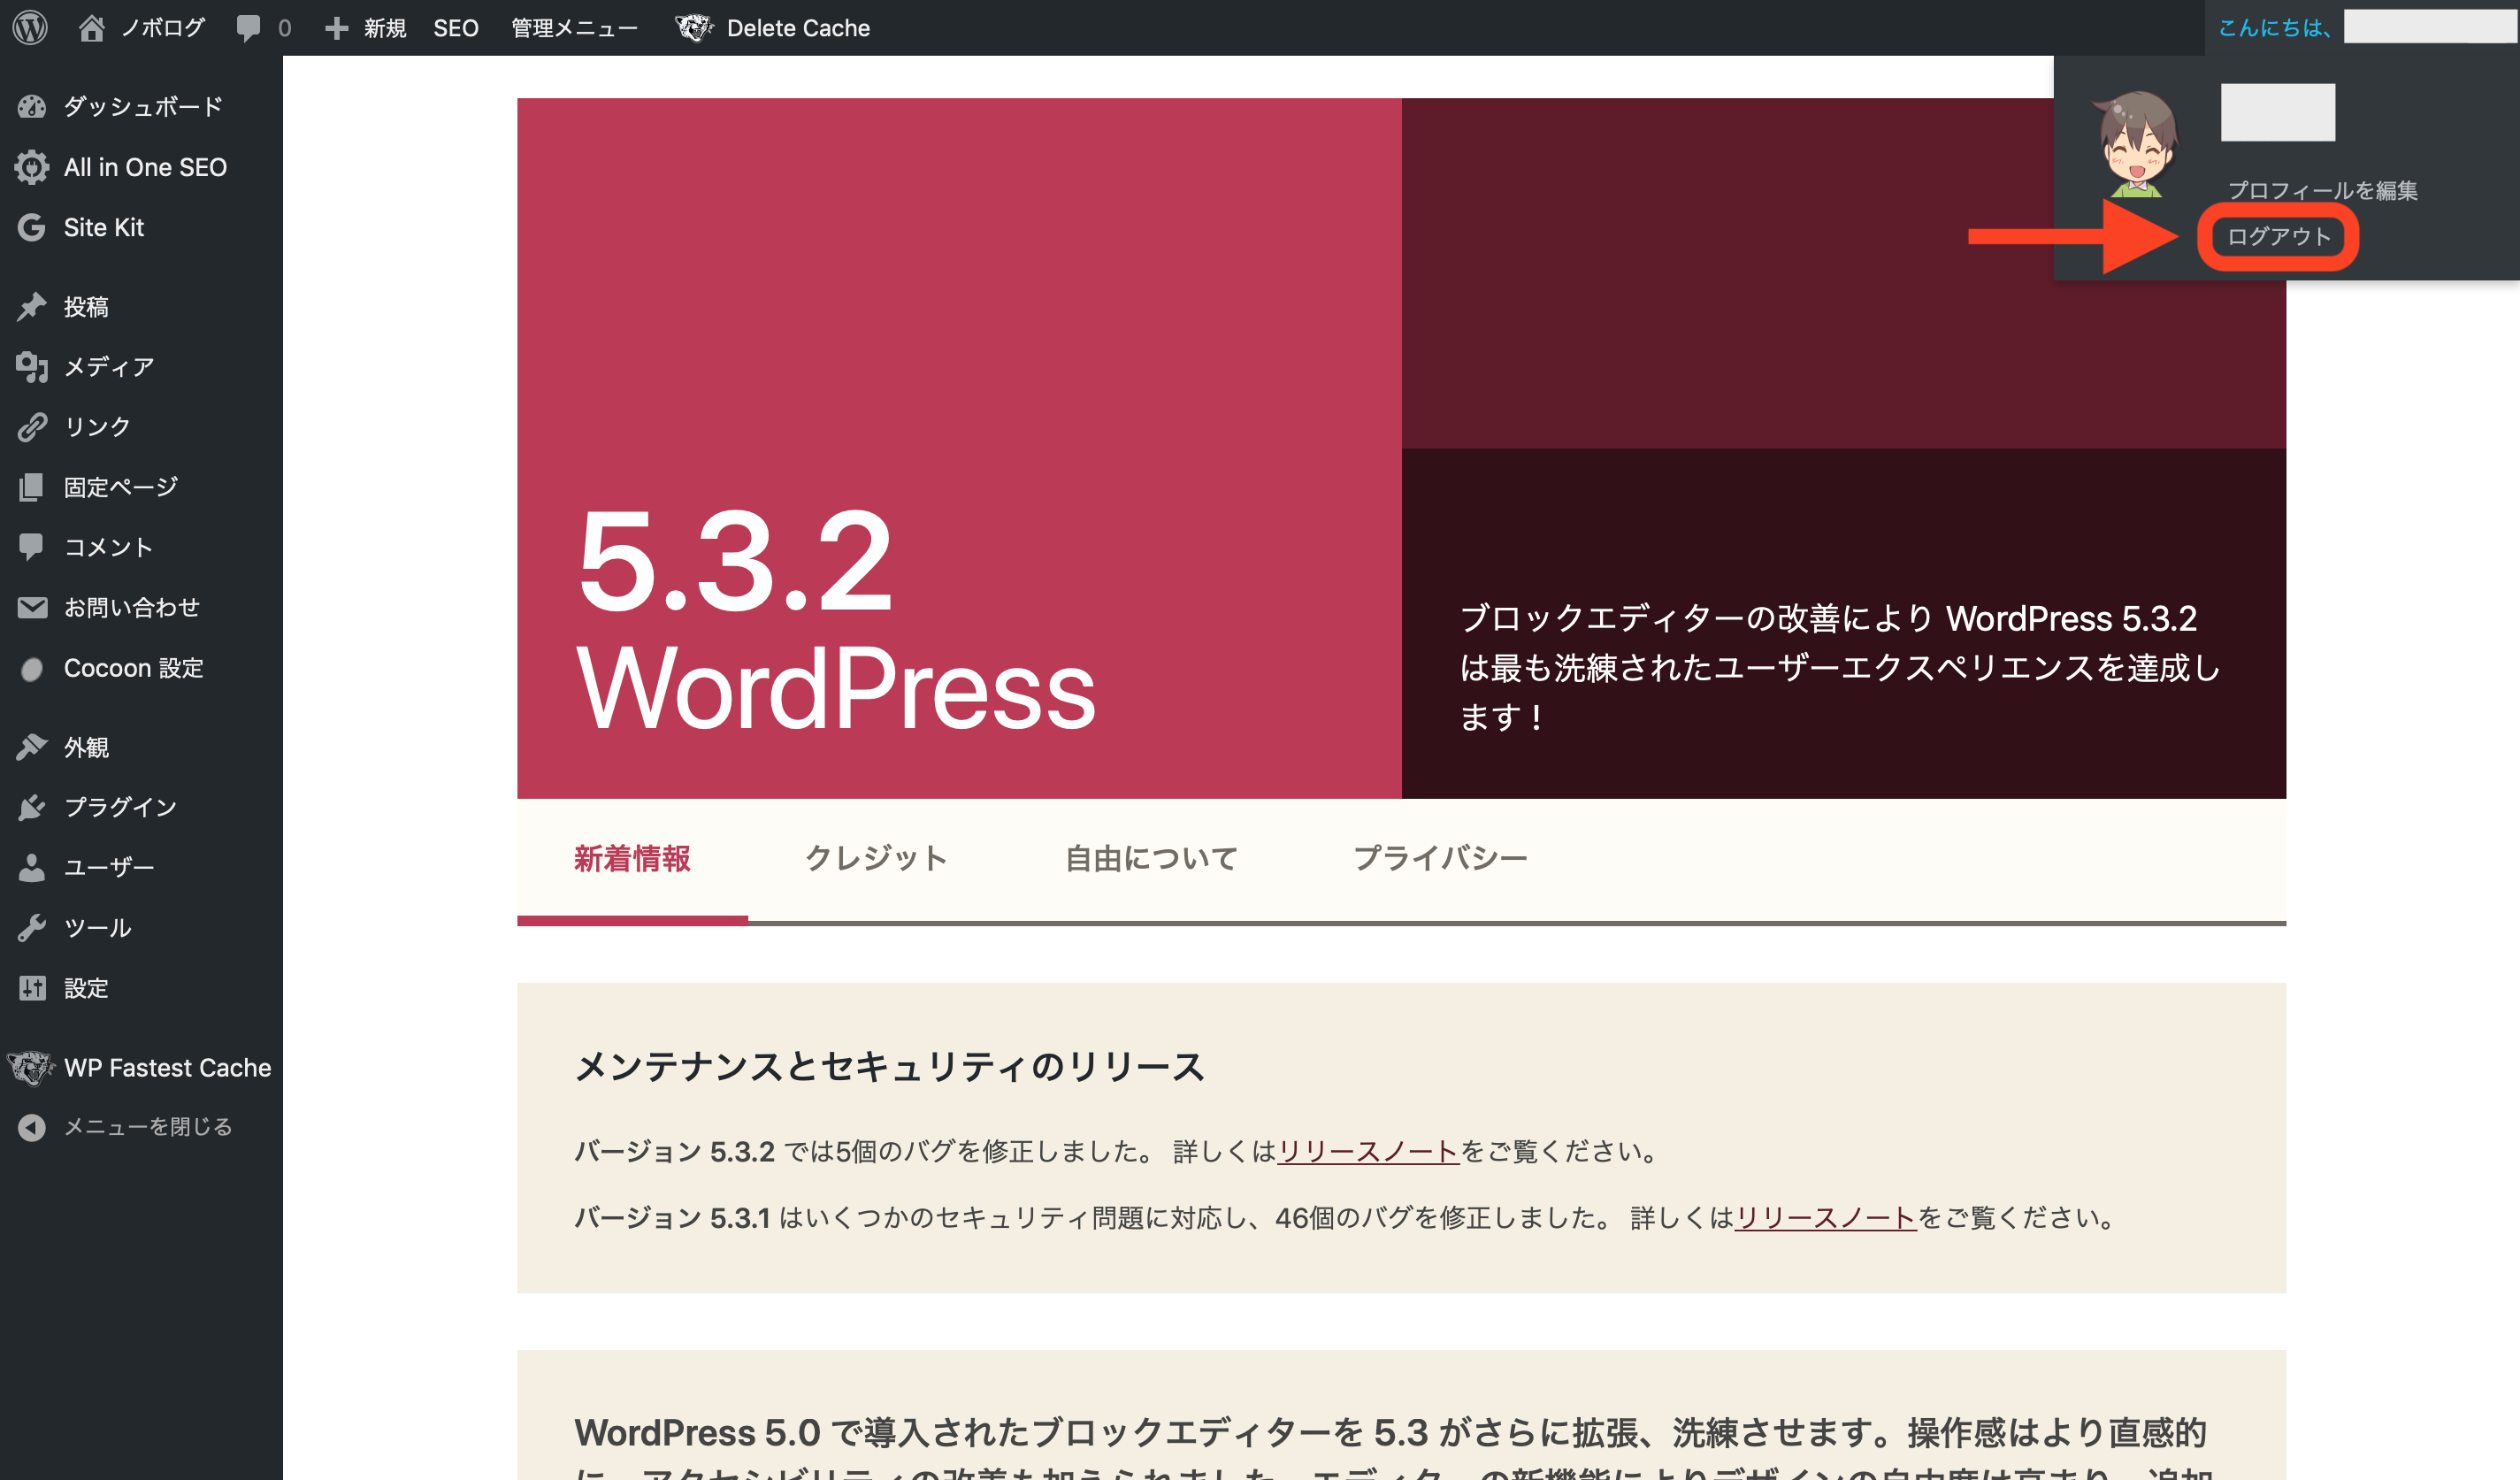Open the 新規 menu in admin bar
This screenshot has height=1480, width=2520.
(x=385, y=28)
